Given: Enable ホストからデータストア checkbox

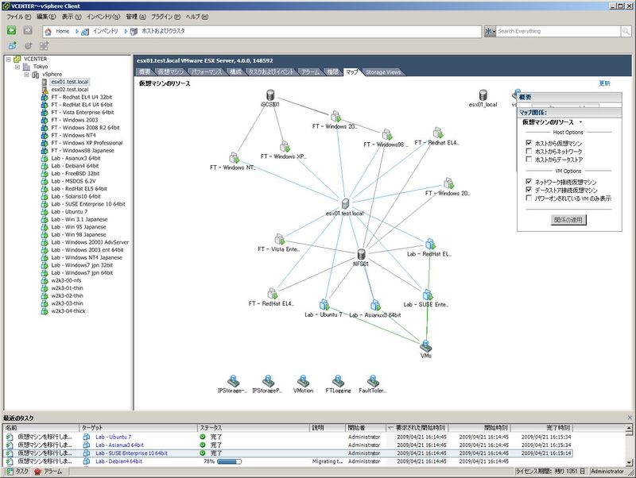Looking at the screenshot, I should 529,159.
